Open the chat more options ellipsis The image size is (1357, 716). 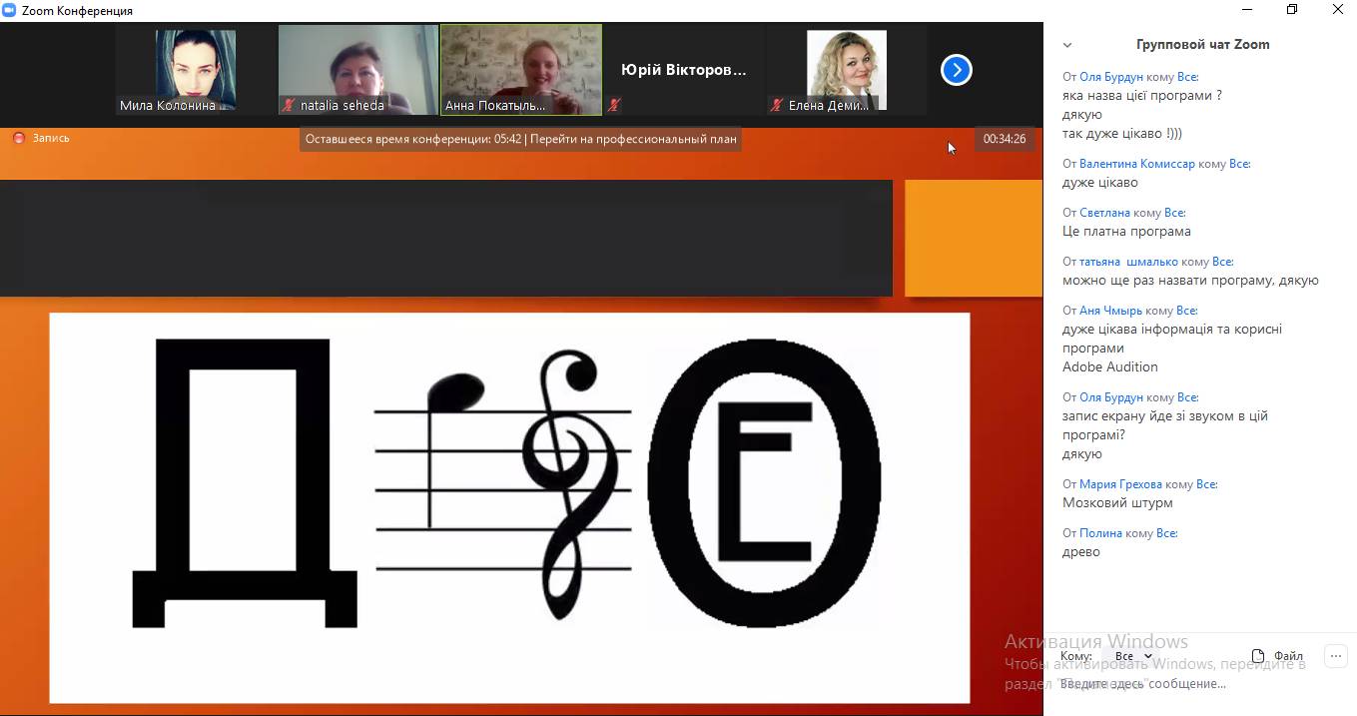pyautogui.click(x=1336, y=656)
